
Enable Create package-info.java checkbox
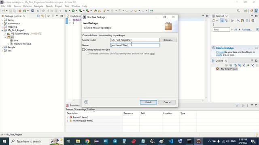click(84, 50)
